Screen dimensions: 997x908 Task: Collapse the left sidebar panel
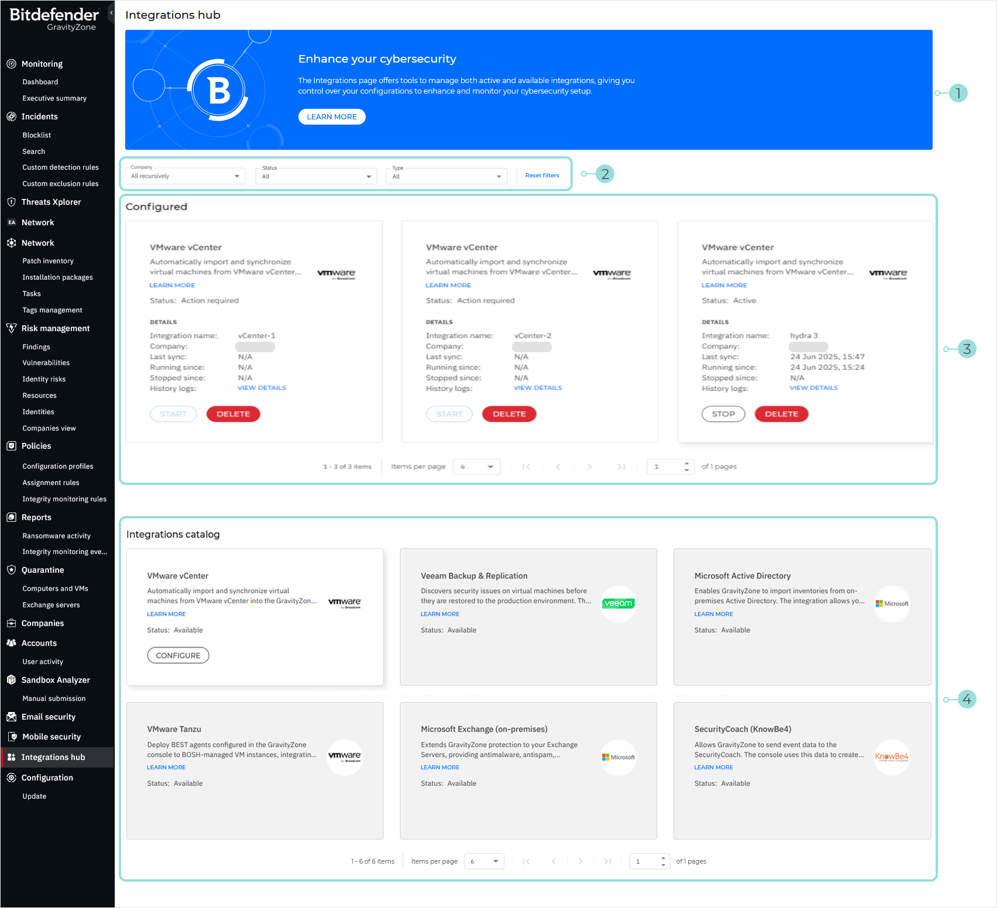(111, 12)
